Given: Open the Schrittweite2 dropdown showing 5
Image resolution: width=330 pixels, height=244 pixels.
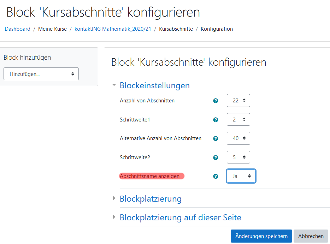Looking at the screenshot, I should (238, 157).
